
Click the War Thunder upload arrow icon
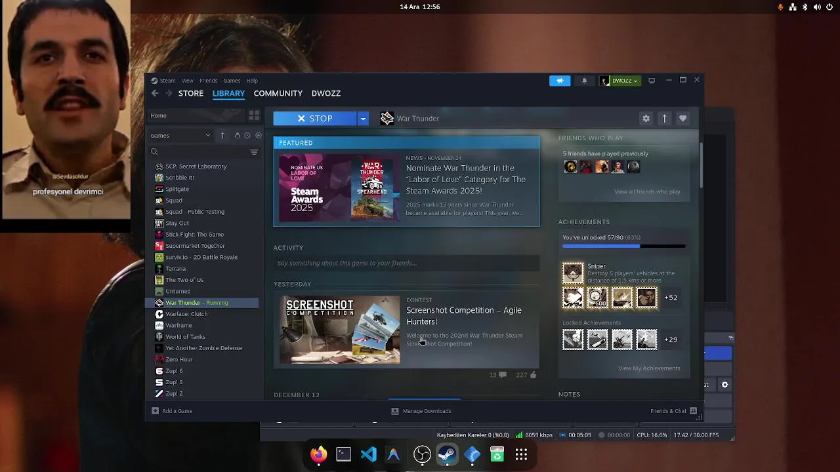[664, 119]
